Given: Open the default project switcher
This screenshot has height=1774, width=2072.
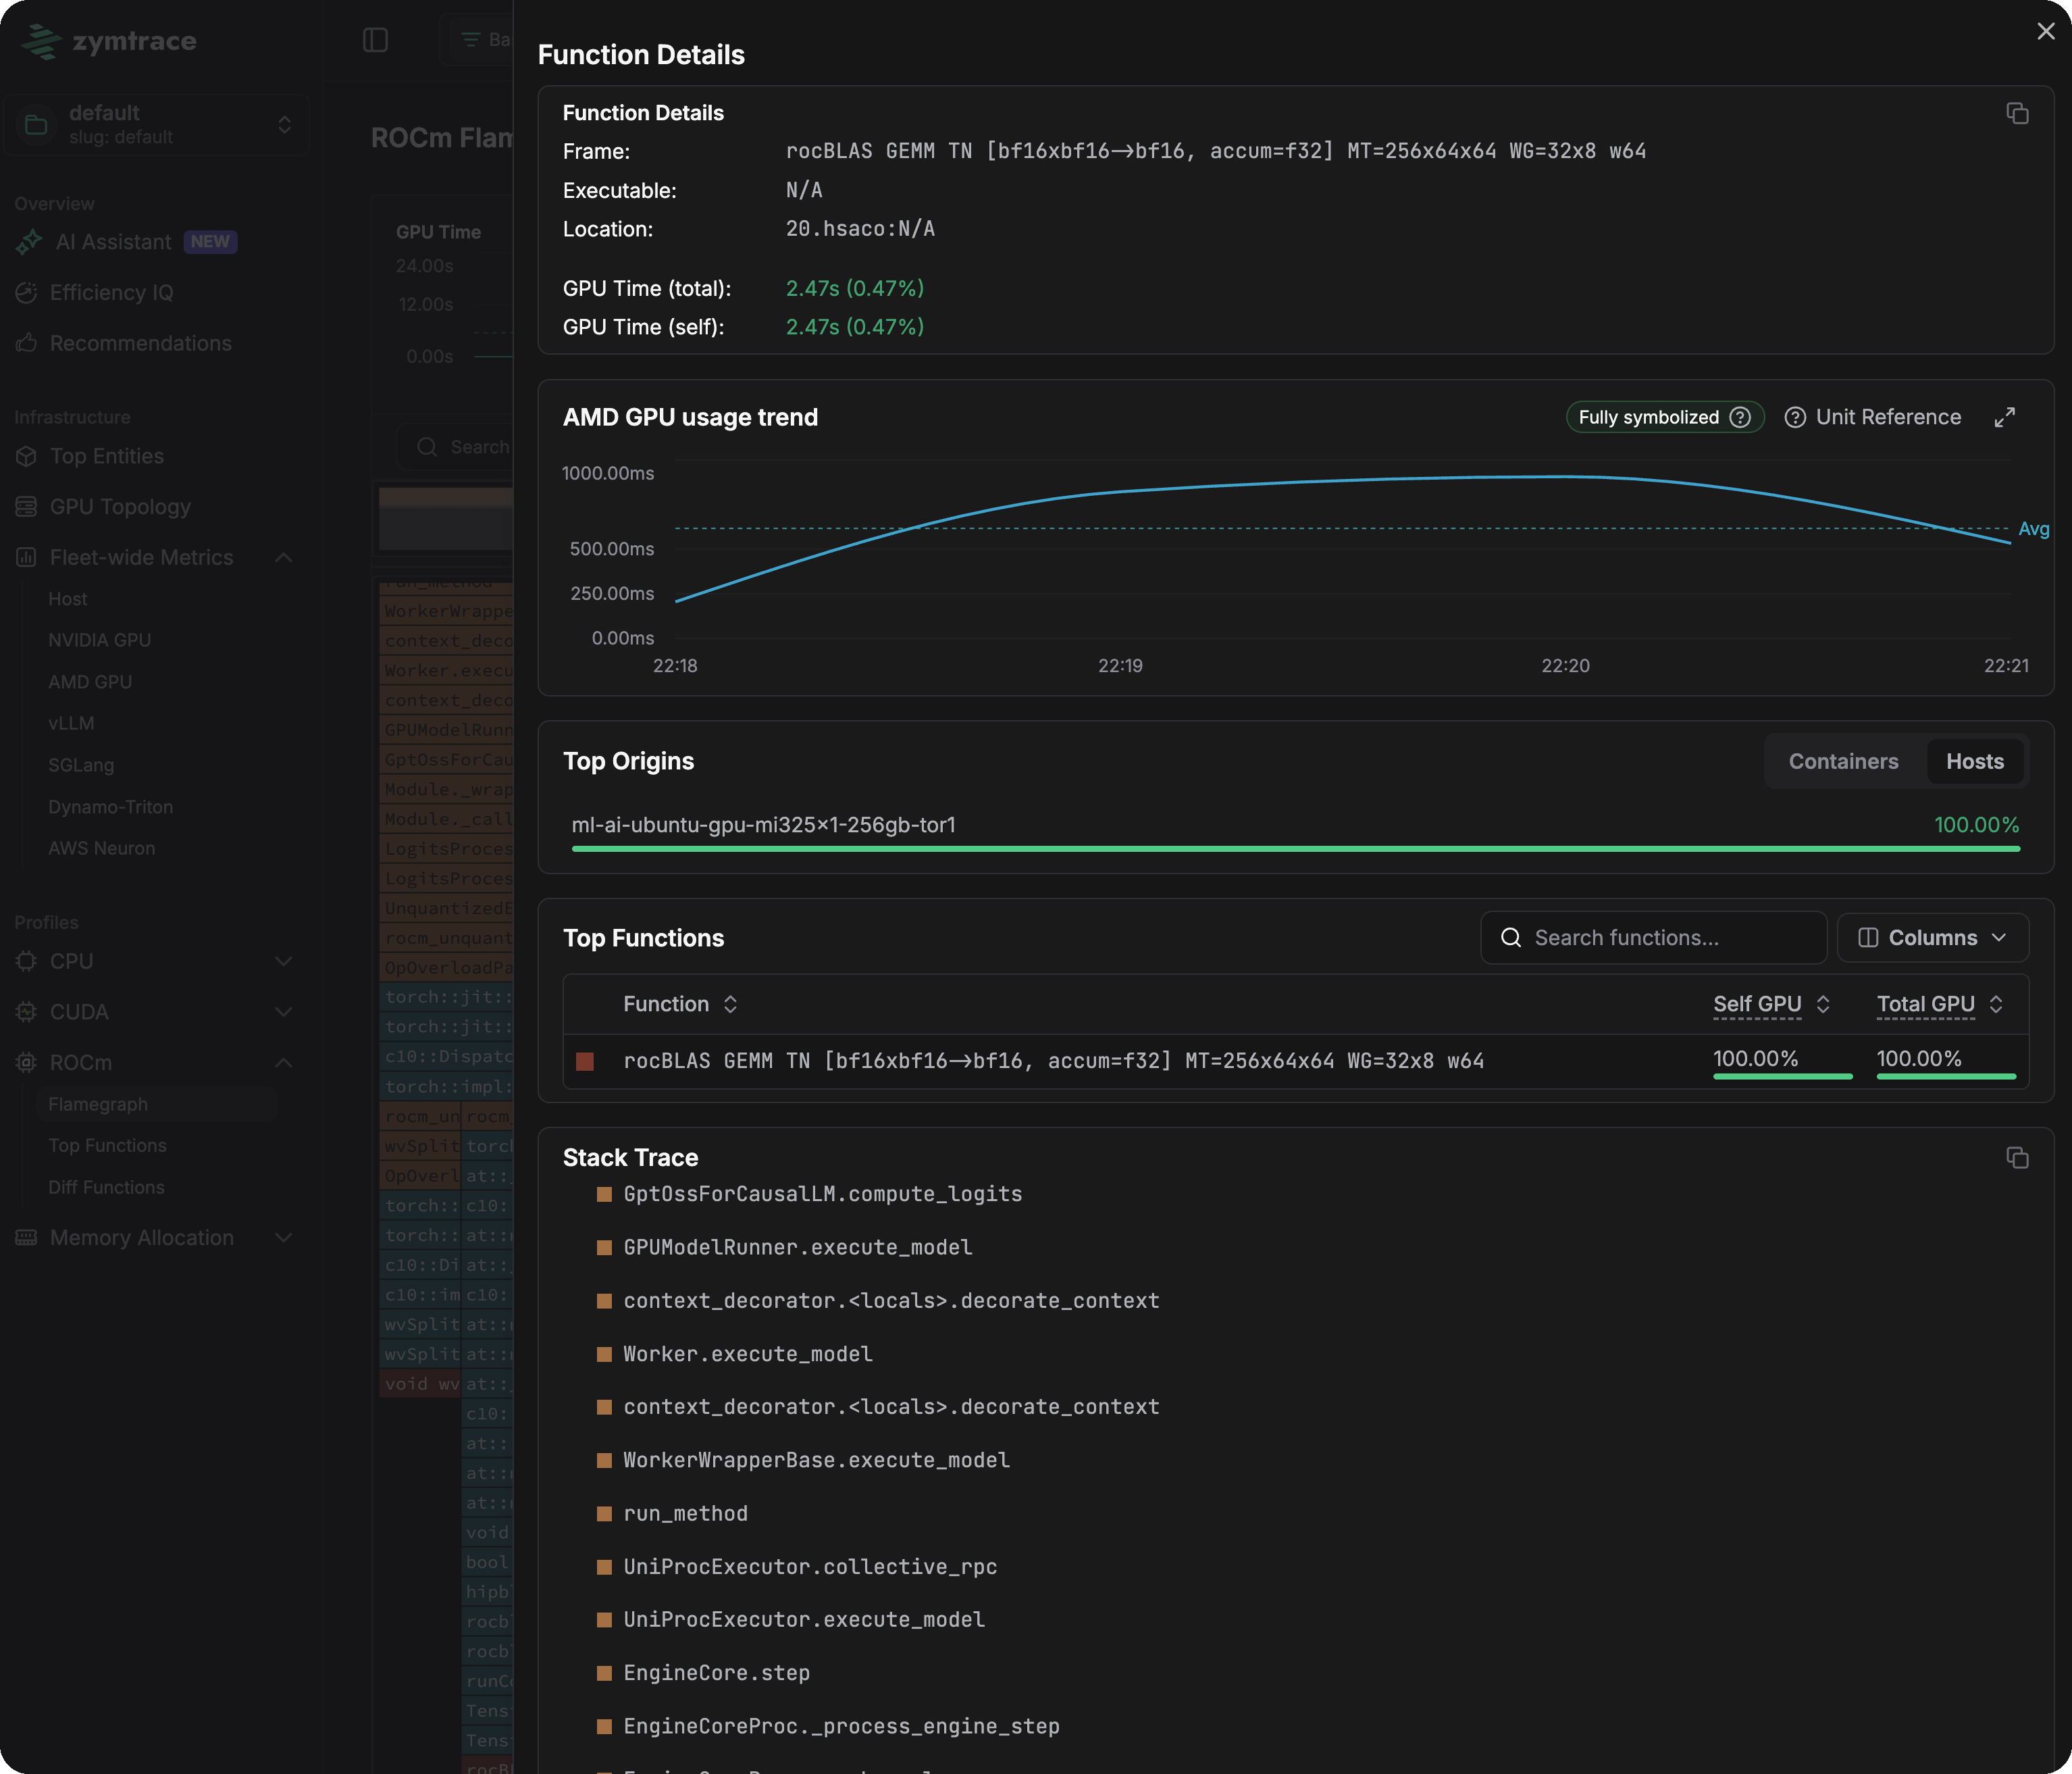Looking at the screenshot, I should (157, 124).
